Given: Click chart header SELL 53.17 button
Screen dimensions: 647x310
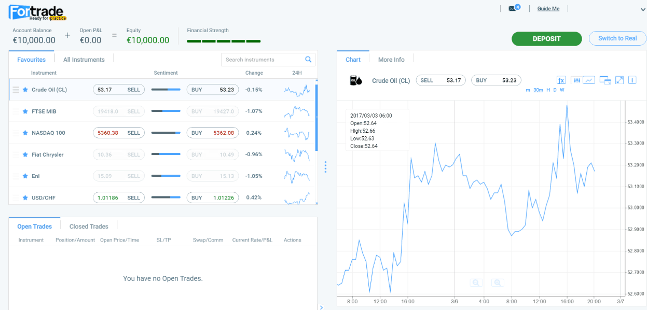Looking at the screenshot, I should point(441,80).
